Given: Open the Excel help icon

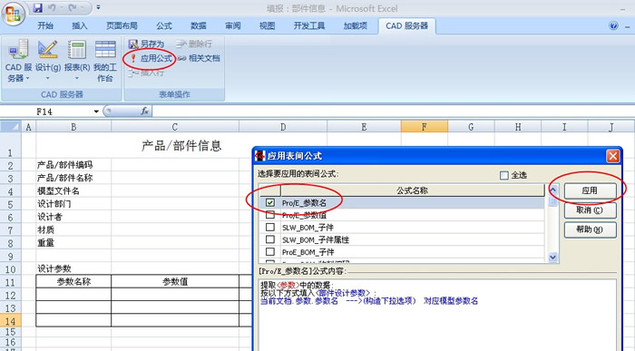Looking at the screenshot, I should tap(613, 26).
